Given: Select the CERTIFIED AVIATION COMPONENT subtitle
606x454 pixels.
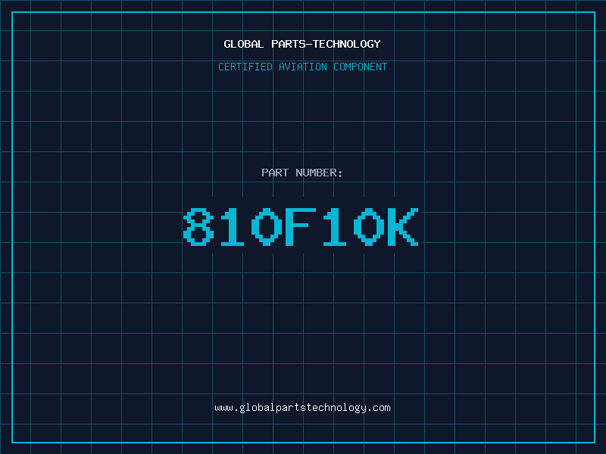Looking at the screenshot, I should (302, 67).
